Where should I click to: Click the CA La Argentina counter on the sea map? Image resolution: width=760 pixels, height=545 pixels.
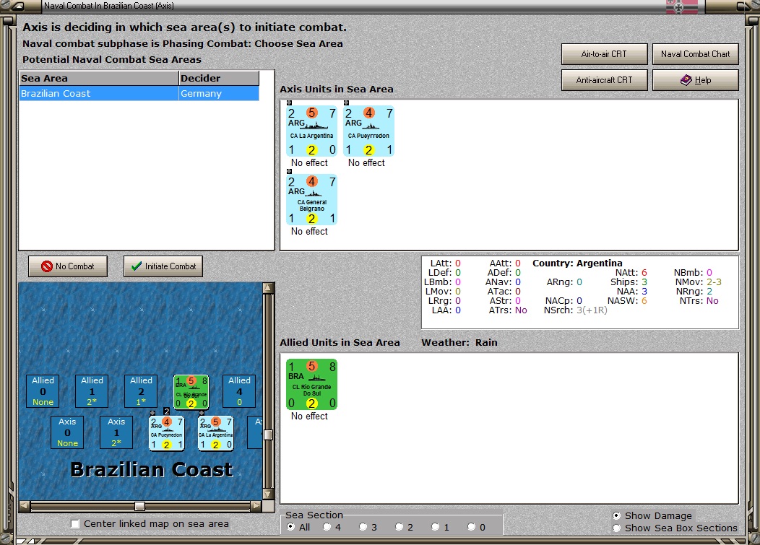[x=216, y=433]
